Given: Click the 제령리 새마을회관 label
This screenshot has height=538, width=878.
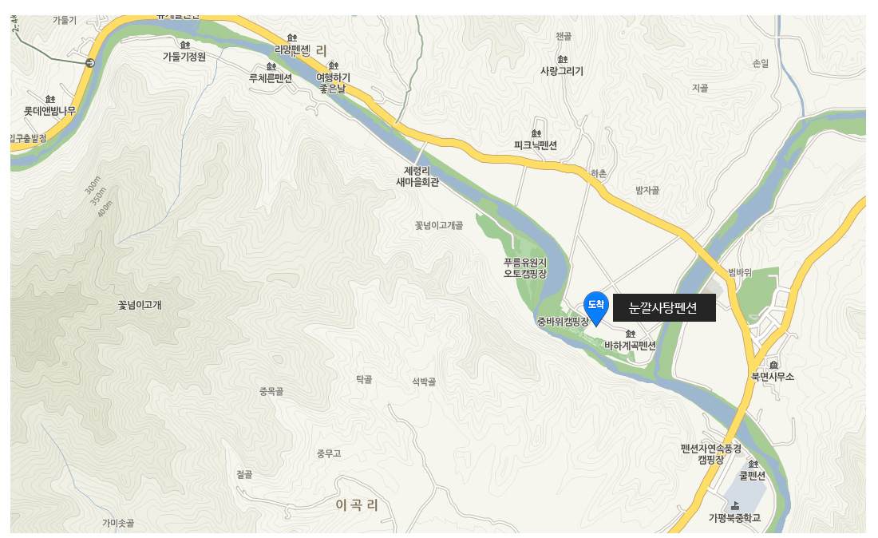Looking at the screenshot, I should click(417, 176).
